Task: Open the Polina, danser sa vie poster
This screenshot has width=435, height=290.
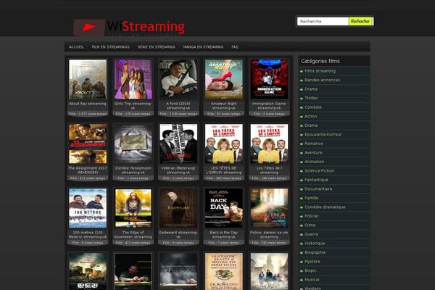Action: coord(269,208)
